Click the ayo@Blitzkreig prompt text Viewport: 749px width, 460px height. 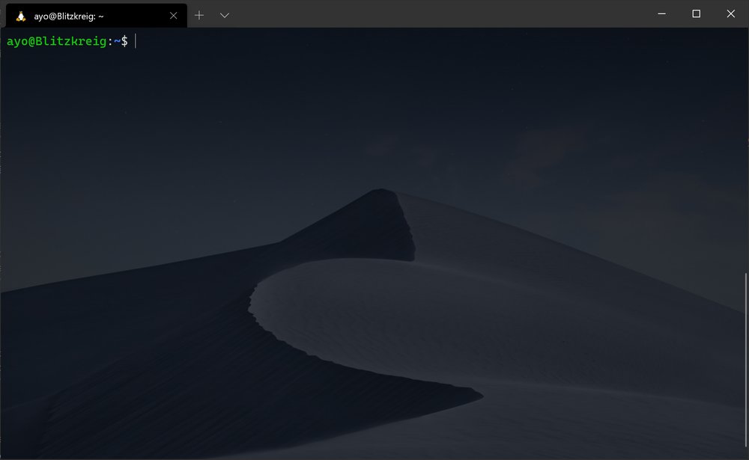(x=56, y=41)
